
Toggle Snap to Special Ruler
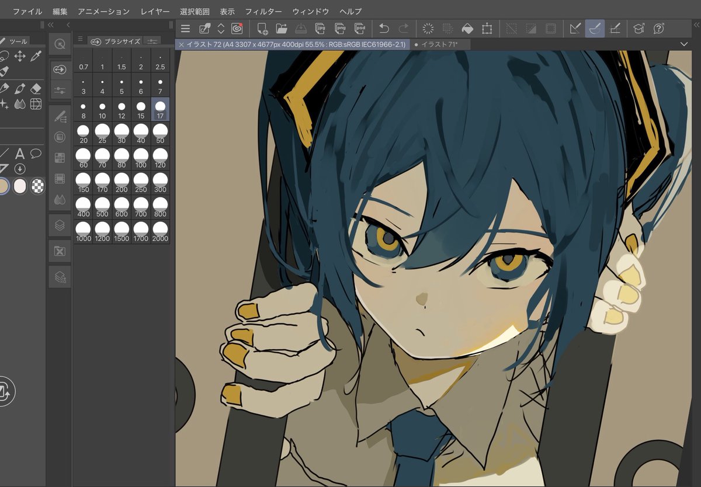tap(595, 28)
